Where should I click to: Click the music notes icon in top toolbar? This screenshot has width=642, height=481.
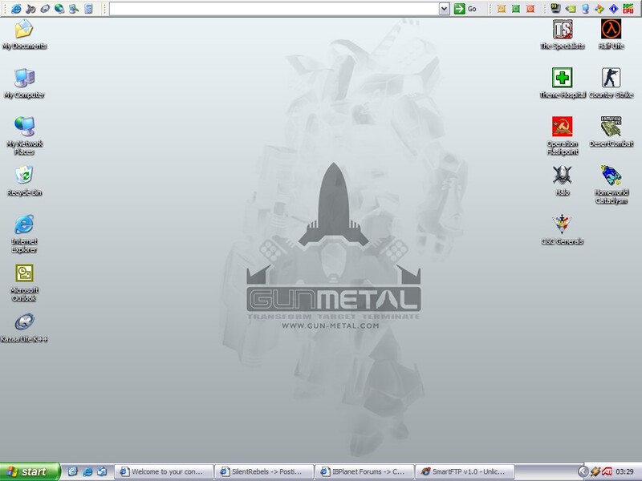tap(30, 9)
